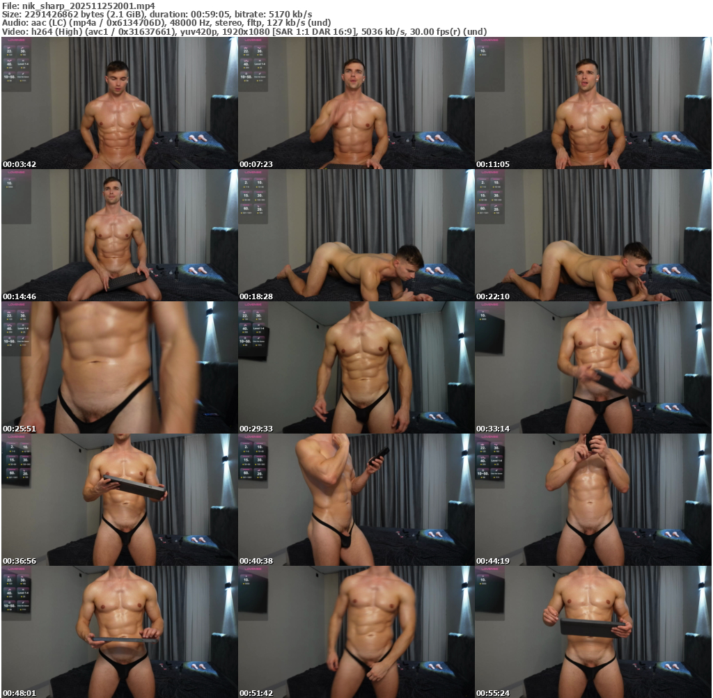Click the Size and duration info line
The image size is (713, 698).
[157, 14]
